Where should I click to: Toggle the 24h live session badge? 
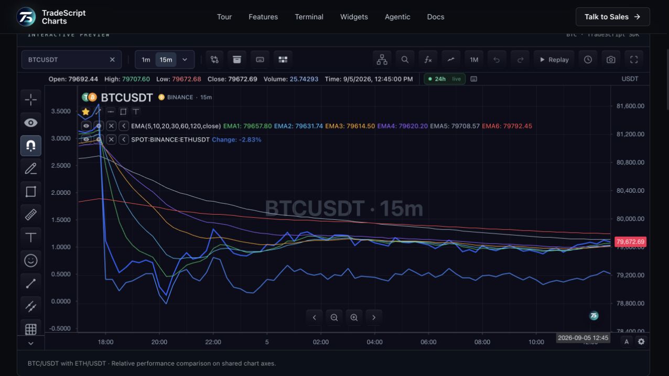[x=445, y=79]
